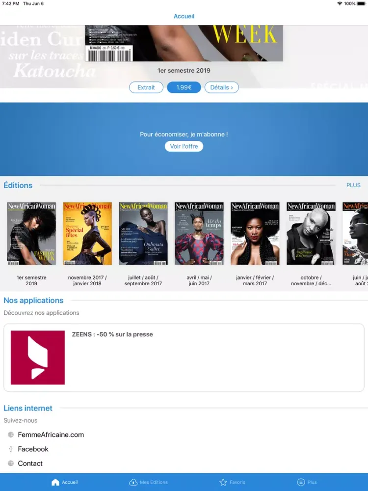Go to the Favoris tab label
The height and width of the screenshot is (491, 368).
[237, 482]
